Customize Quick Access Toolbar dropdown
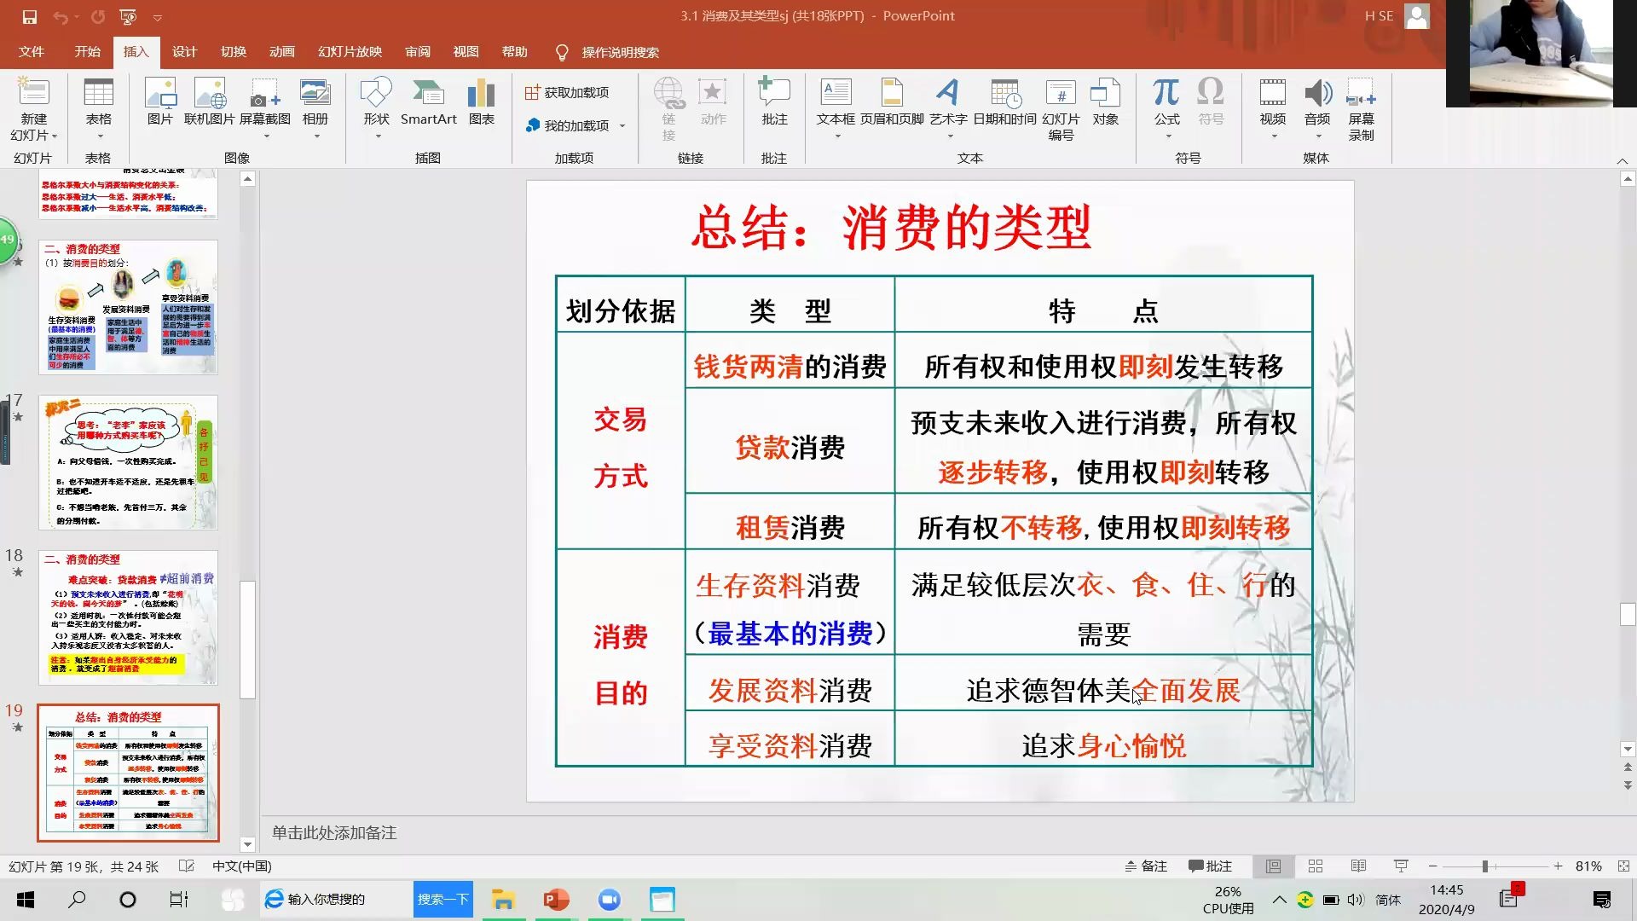The image size is (1637, 921). (x=158, y=17)
